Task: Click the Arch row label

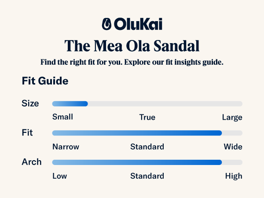Action: pos(32,162)
